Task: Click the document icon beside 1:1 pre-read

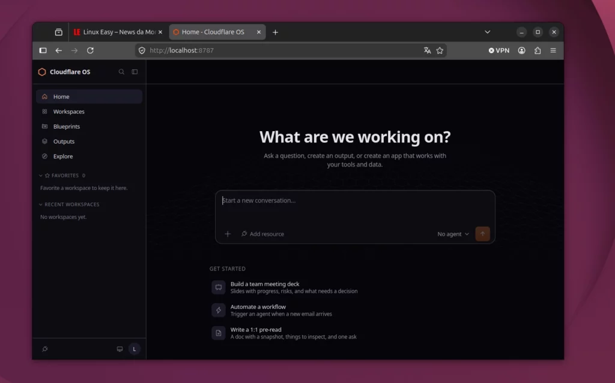Action: point(219,332)
